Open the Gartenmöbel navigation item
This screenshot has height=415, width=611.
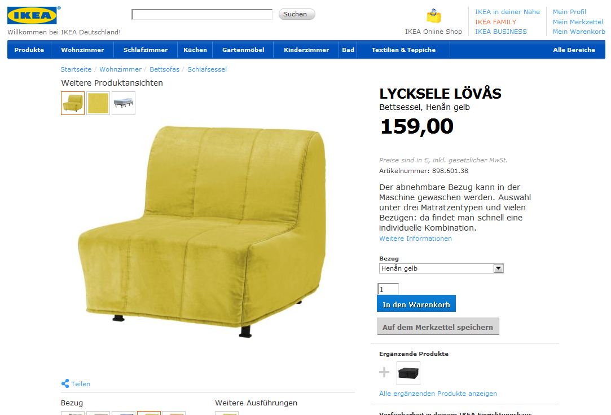click(243, 50)
